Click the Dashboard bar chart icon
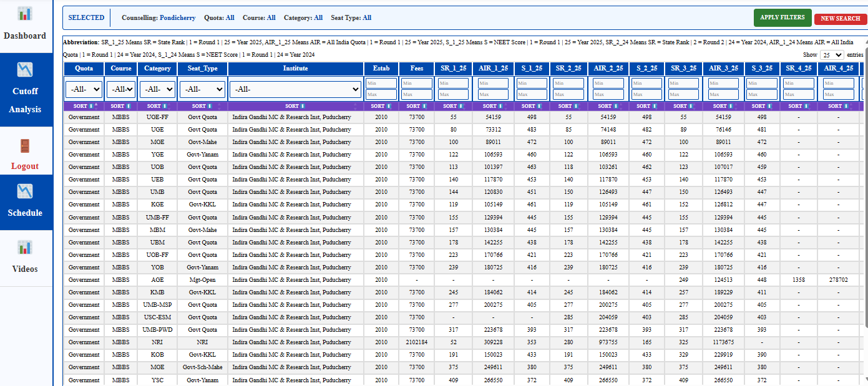The width and height of the screenshot is (868, 386). pos(25,14)
